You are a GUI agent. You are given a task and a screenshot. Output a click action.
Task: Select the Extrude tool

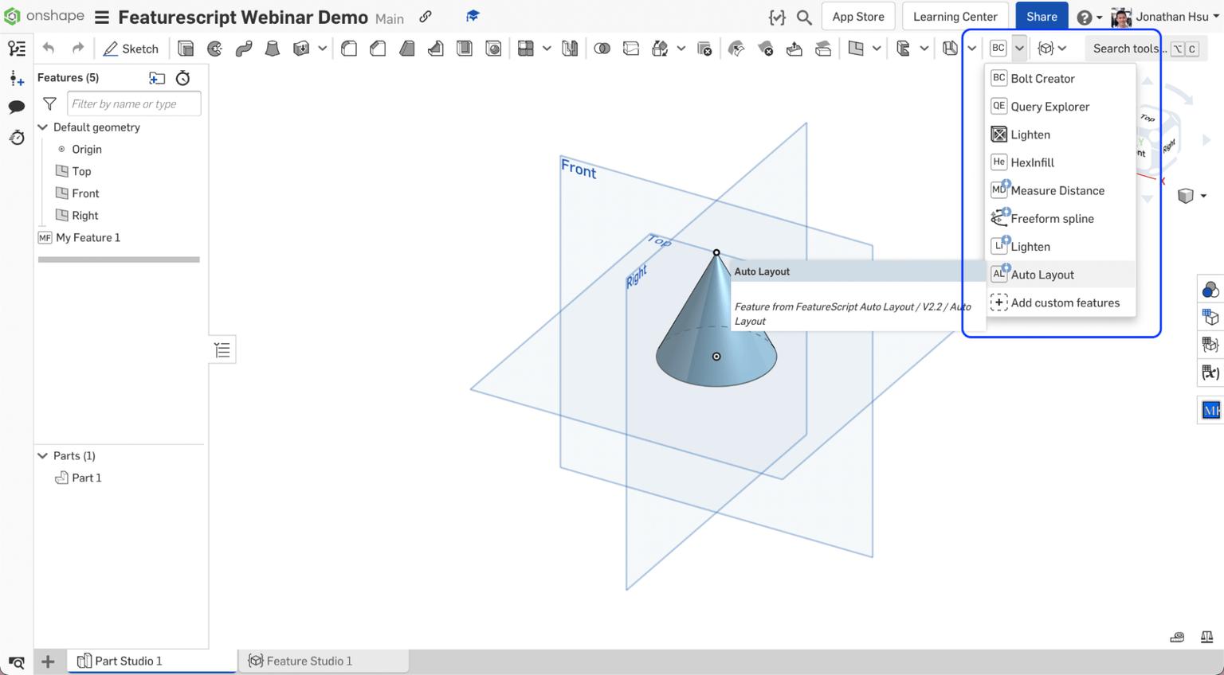[x=186, y=48]
